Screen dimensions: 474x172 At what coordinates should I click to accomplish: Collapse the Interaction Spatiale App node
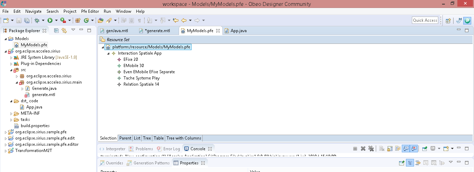click(108, 54)
